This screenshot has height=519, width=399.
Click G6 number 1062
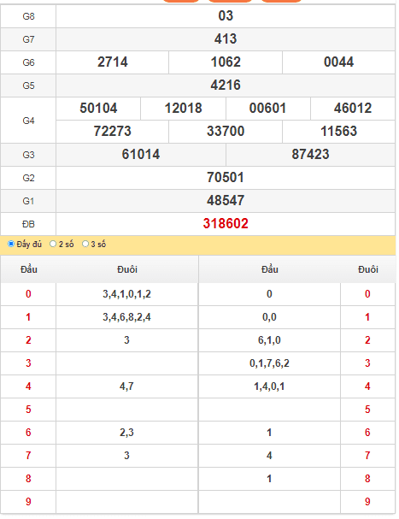226,62
